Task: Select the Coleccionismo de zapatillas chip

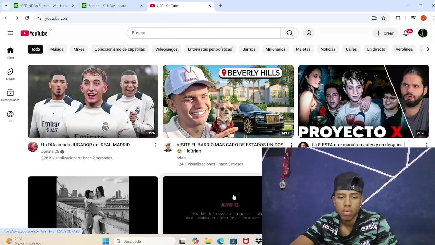Action: 120,49
